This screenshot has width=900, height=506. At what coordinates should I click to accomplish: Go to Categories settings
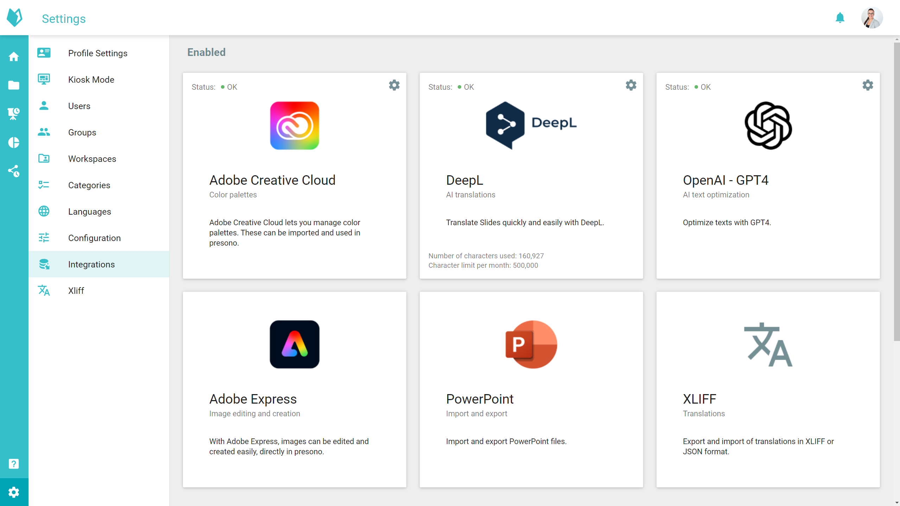click(x=99, y=185)
